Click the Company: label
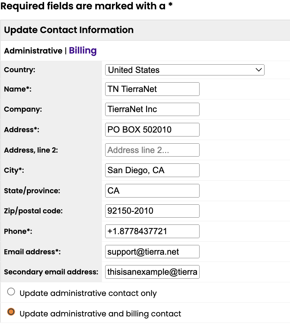The width and height of the screenshot is (290, 329). [23, 109]
